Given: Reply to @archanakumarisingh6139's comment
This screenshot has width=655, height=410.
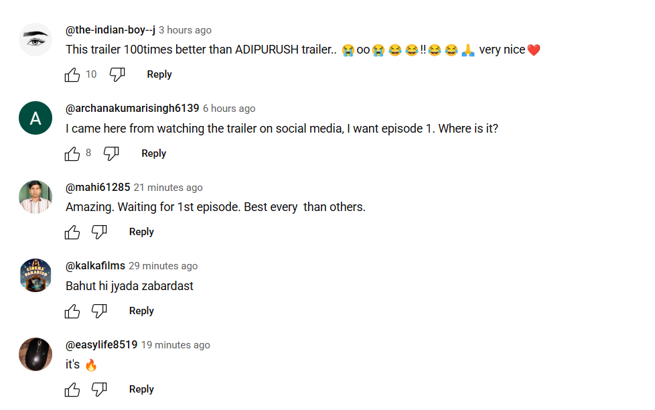Looking at the screenshot, I should coord(154,153).
